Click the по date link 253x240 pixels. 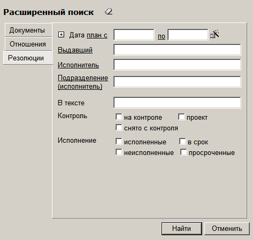click(162, 36)
